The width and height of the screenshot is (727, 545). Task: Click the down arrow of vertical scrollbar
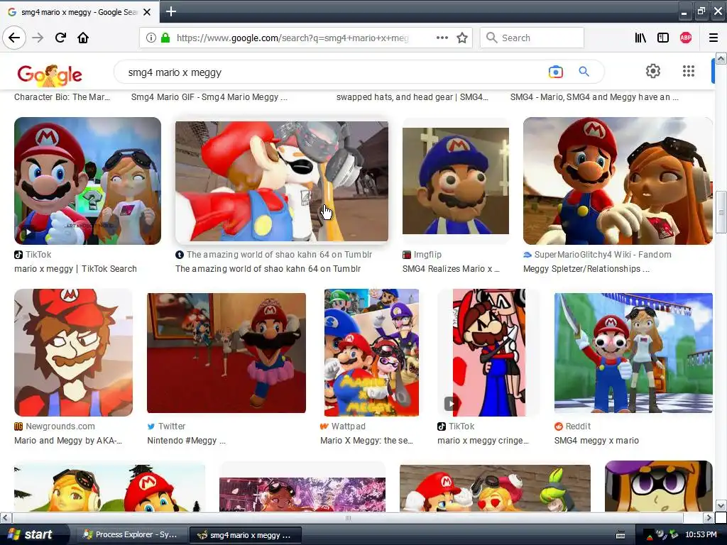pos(721,505)
